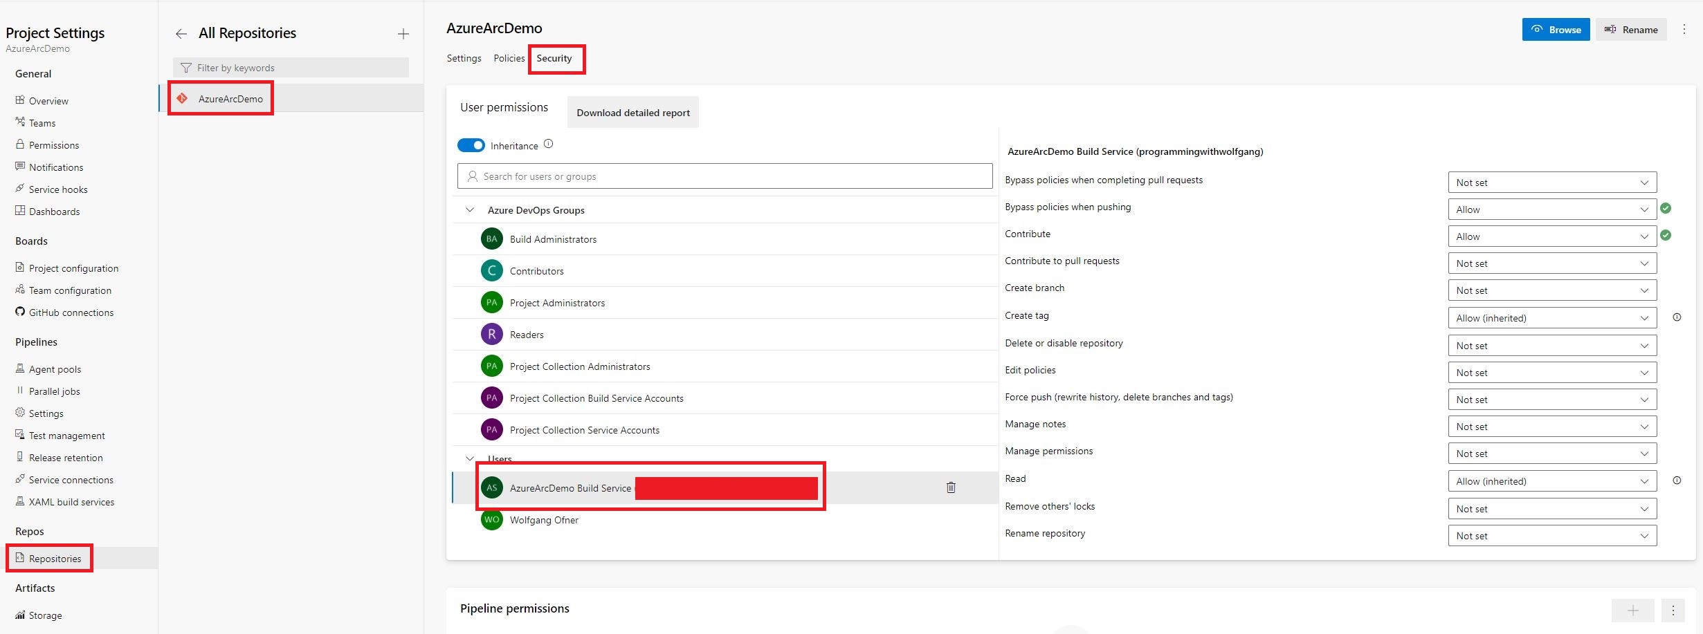Click the GitHub connections icon in sidebar
Viewport: 1703px width, 634px height.
click(x=19, y=312)
